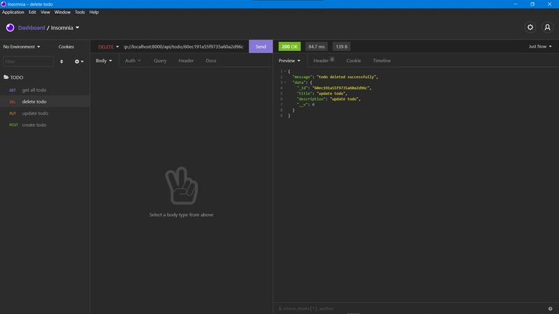Click the Insomnia logo icon

[x=10, y=27]
